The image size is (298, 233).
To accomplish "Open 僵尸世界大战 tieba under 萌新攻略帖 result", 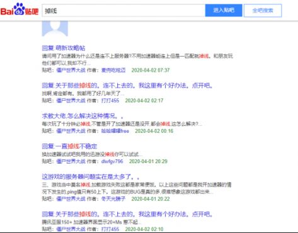I will [x=71, y=70].
